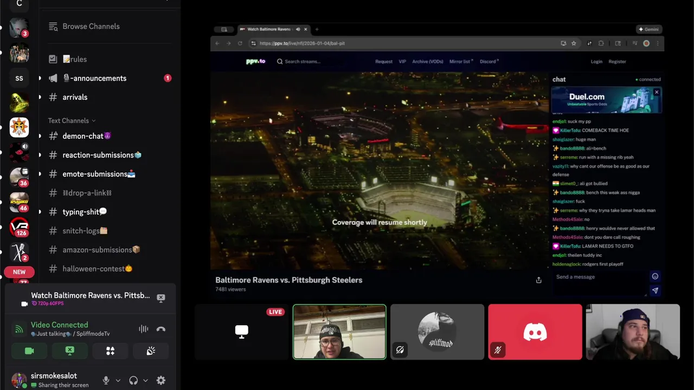Open server icon with 126 badge
The image size is (694, 390).
tap(19, 226)
